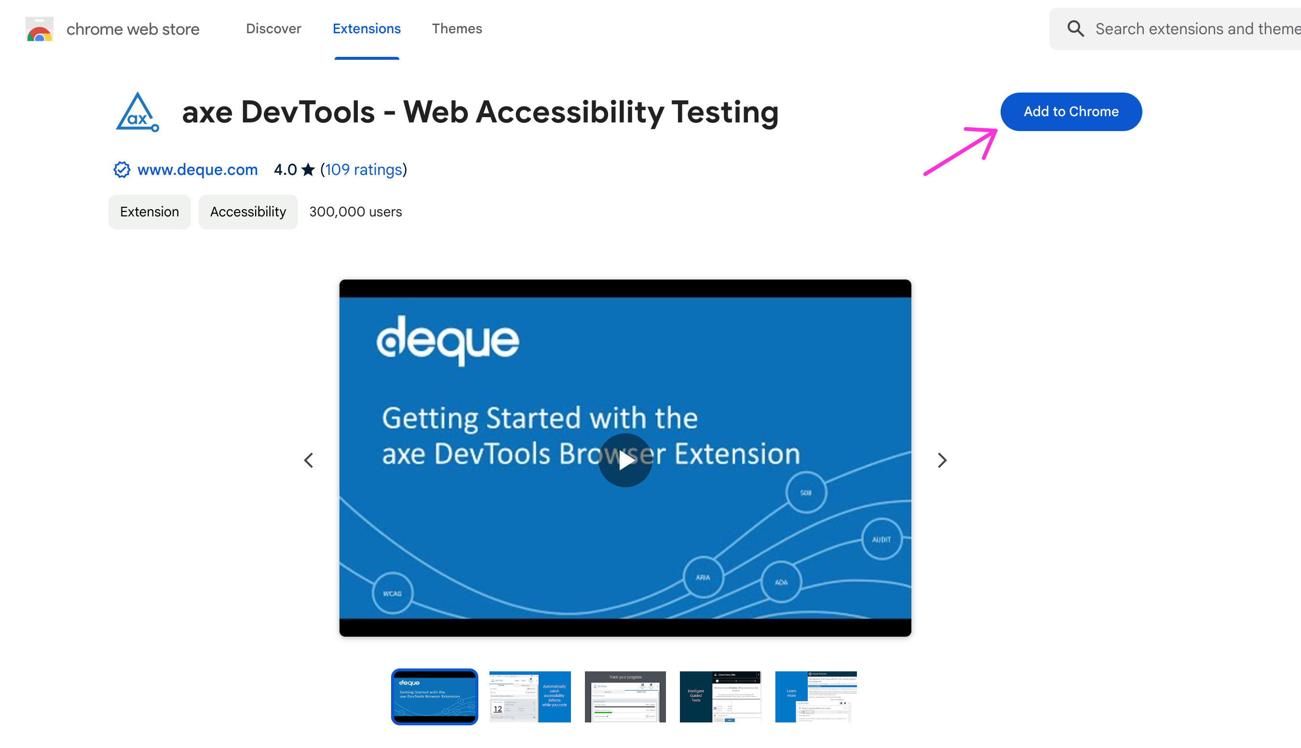Select the 'Automatically catch accessibility defects' thumbnail
The image size is (1301, 748).
pyautogui.click(x=530, y=696)
